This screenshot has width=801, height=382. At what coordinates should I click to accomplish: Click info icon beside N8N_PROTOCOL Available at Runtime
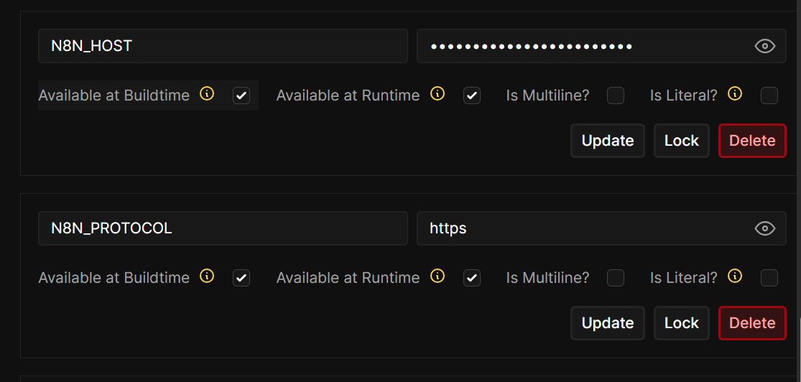[437, 276]
